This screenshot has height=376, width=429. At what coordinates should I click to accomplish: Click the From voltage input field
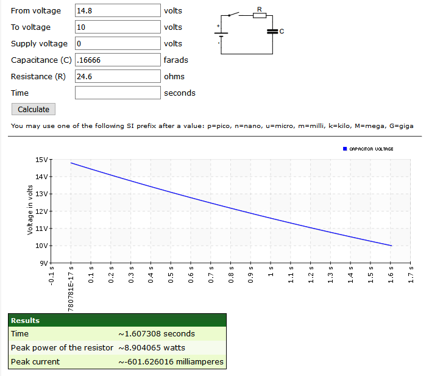coord(117,11)
